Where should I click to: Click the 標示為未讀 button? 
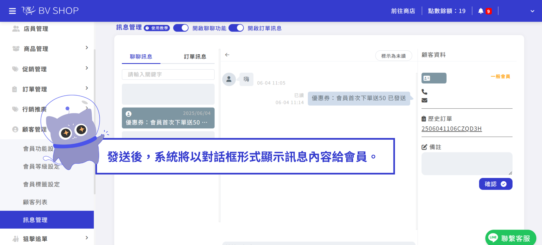(394, 56)
